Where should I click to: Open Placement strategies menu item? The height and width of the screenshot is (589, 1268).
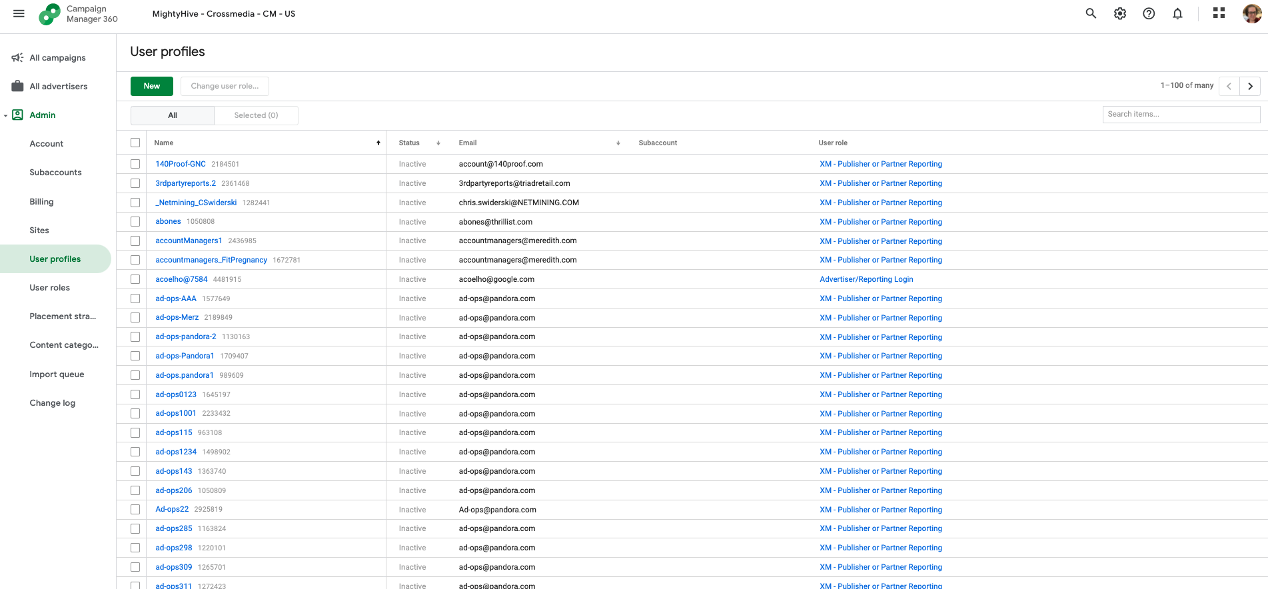pyautogui.click(x=63, y=316)
